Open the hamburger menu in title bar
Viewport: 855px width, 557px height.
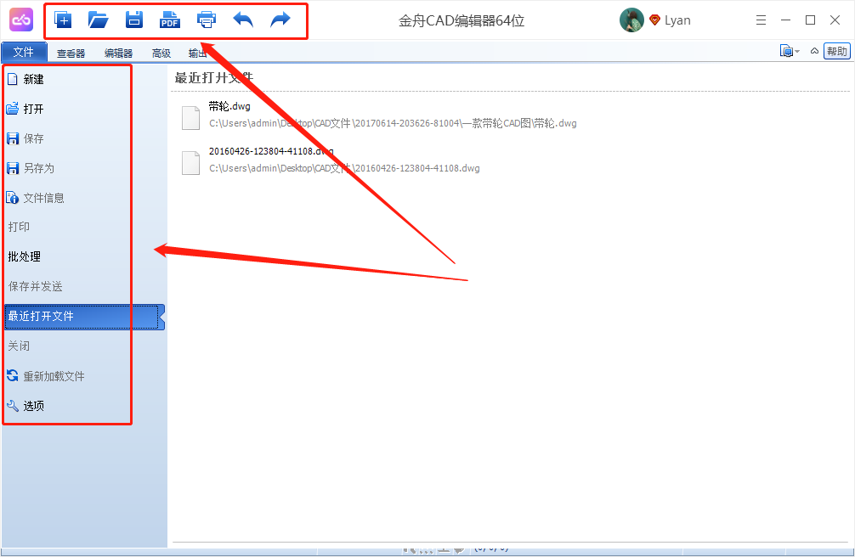[762, 20]
